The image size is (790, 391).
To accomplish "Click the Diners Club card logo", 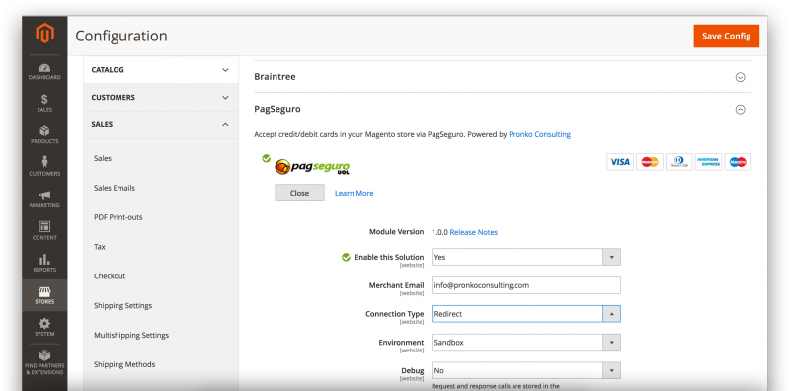I will tap(678, 162).
